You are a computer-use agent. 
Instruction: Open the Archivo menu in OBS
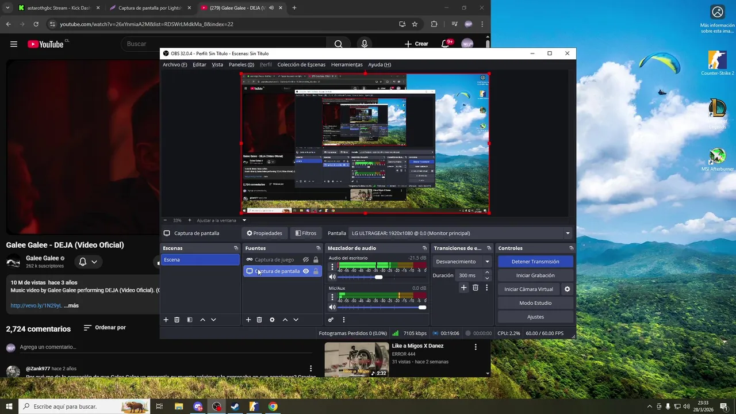pyautogui.click(x=175, y=64)
